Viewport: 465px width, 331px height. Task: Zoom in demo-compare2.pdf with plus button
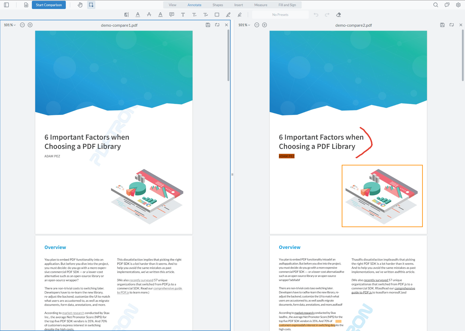tap(265, 25)
